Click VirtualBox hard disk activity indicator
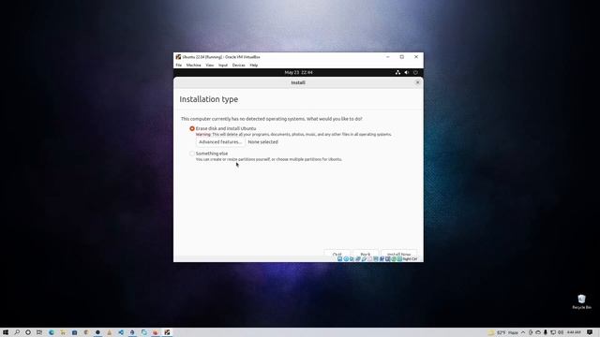This screenshot has height=337, width=600. 339,259
